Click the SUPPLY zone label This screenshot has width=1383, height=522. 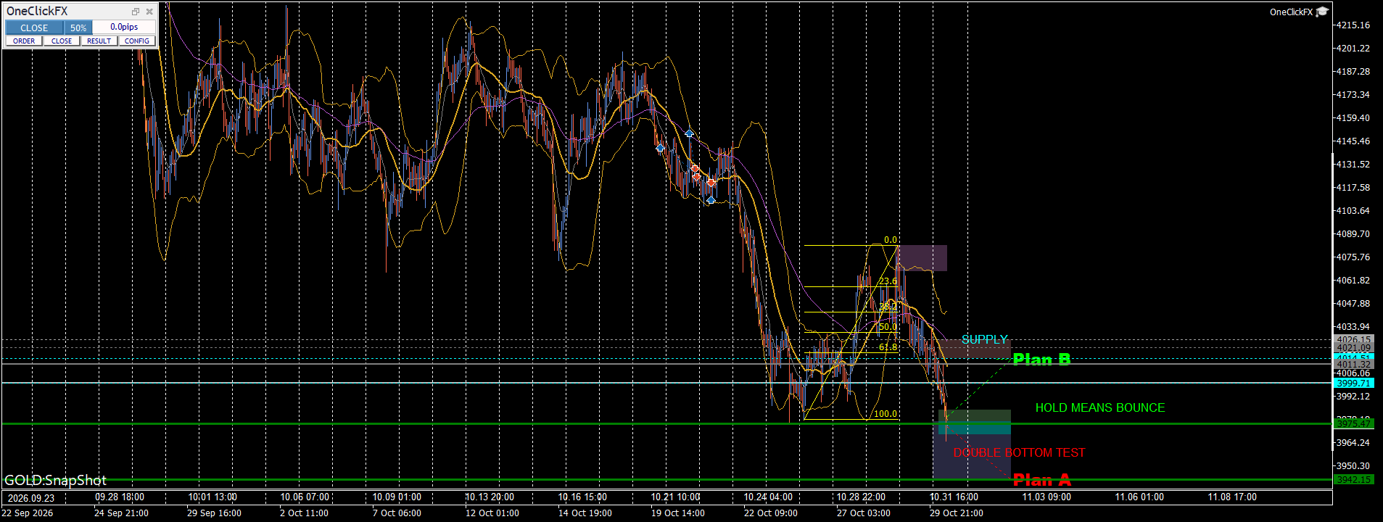coord(984,339)
